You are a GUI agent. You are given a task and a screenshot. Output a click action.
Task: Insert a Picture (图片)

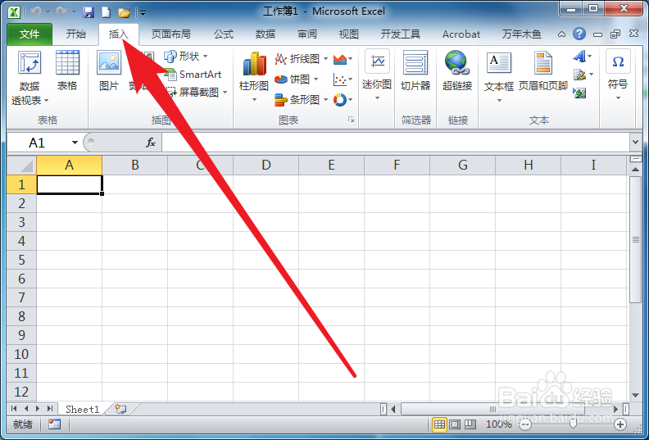click(x=109, y=70)
